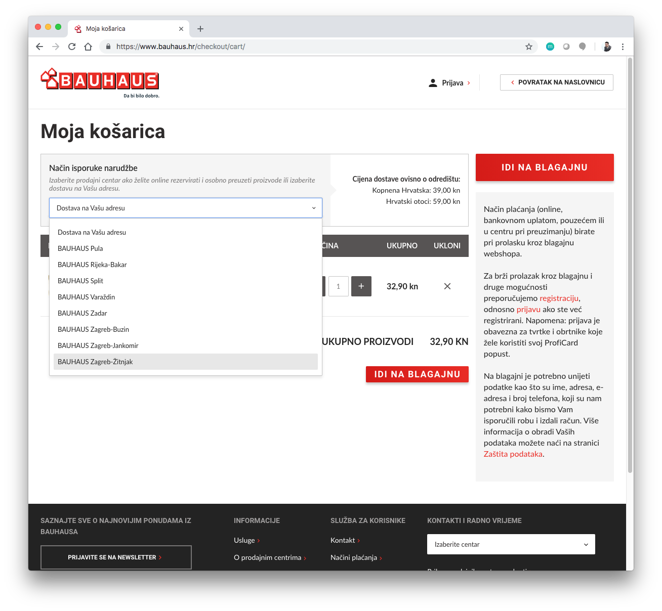
Task: Reload the page in the browser
Action: click(72, 47)
